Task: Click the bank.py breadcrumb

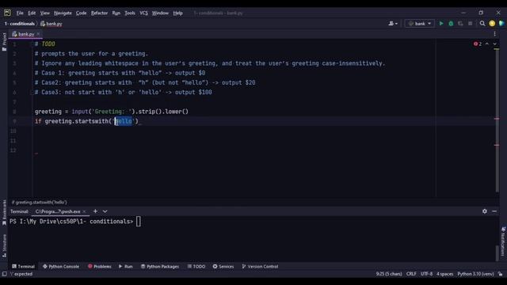Action: point(51,24)
